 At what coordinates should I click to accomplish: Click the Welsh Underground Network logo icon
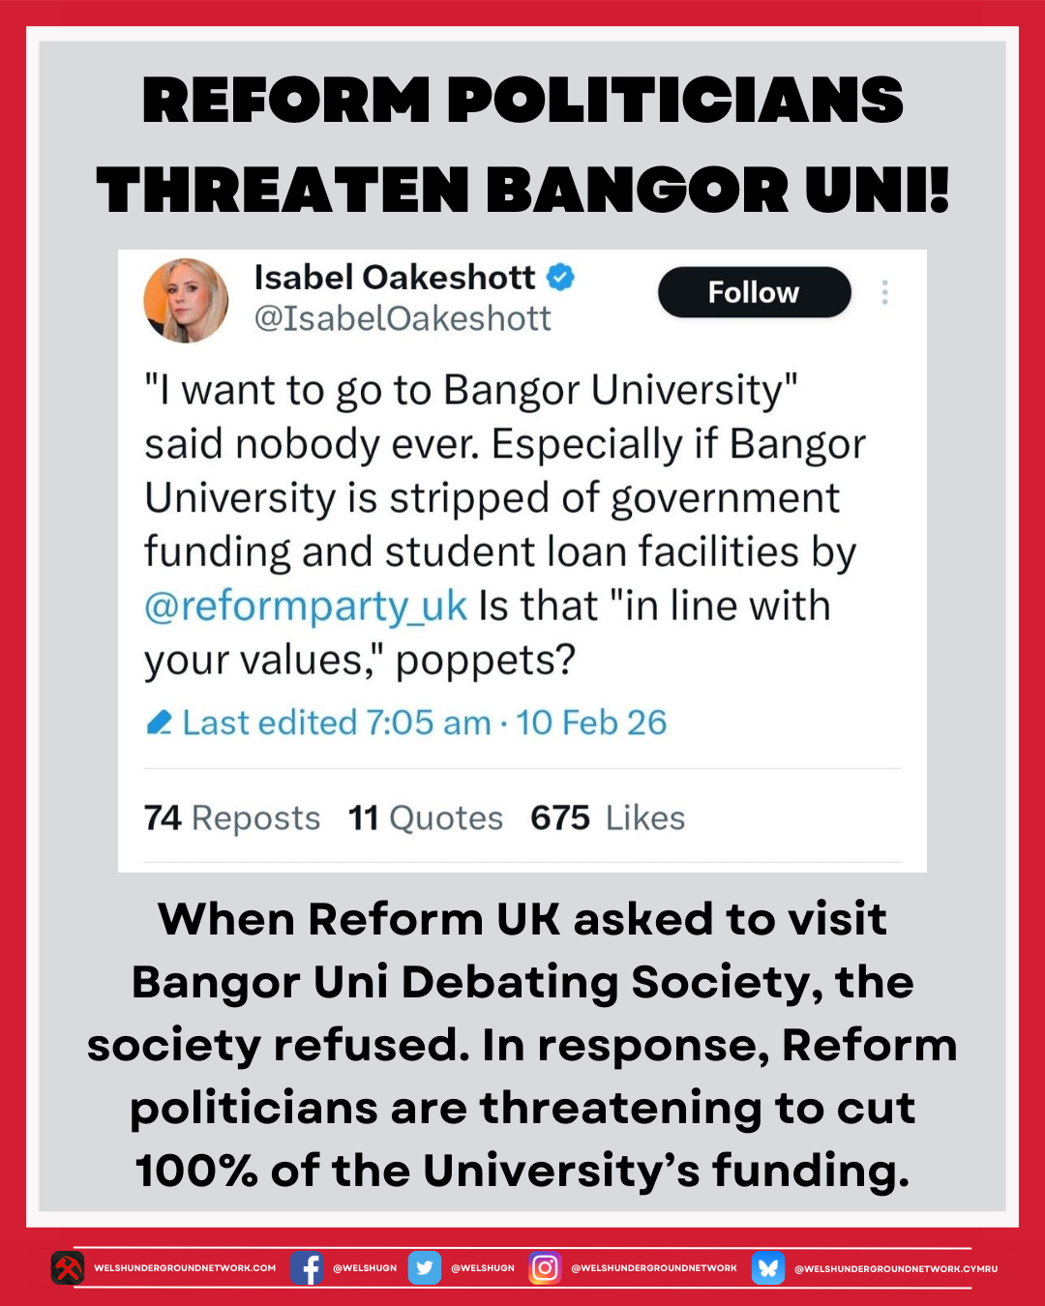tap(68, 1267)
